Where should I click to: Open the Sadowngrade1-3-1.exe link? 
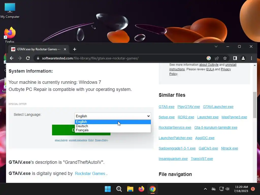point(177,148)
